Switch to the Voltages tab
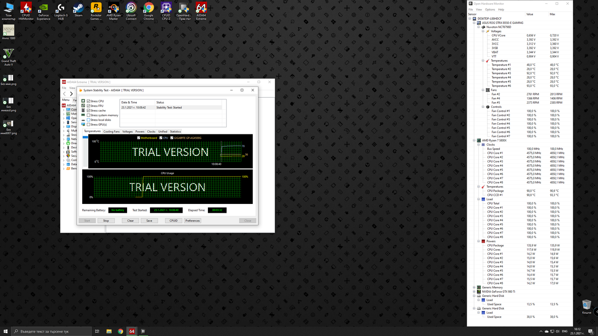This screenshot has width=598, height=336. pyautogui.click(x=128, y=132)
